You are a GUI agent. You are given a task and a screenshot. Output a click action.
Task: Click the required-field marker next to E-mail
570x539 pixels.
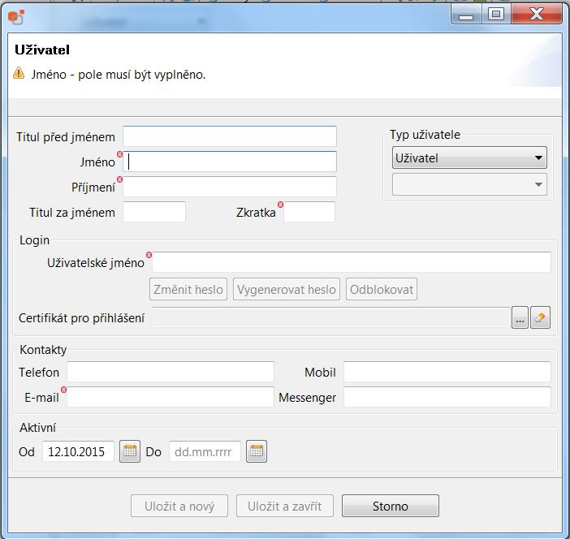63,390
